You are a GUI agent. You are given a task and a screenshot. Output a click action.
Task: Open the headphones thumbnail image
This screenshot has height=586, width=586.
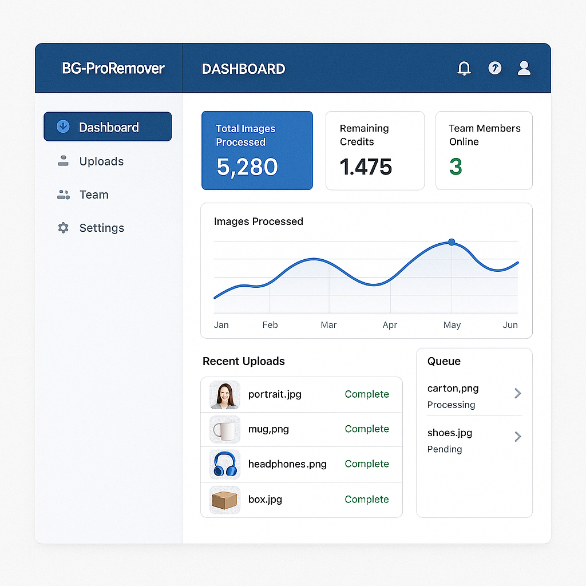[x=224, y=465]
